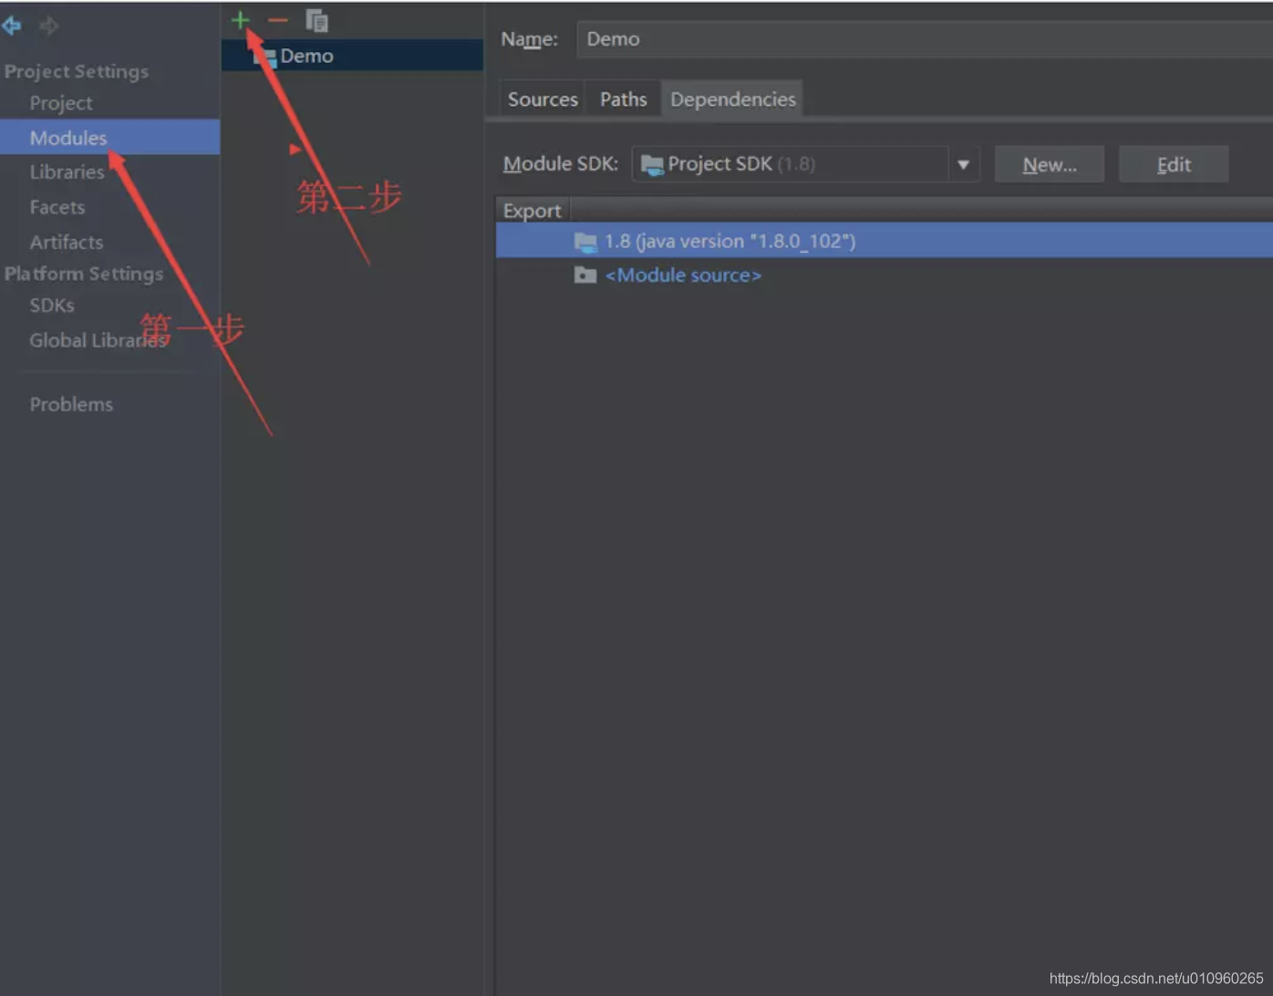Screen dimensions: 1273x996
Task: Click the JDK 1.8 folder icon
Action: pos(585,242)
